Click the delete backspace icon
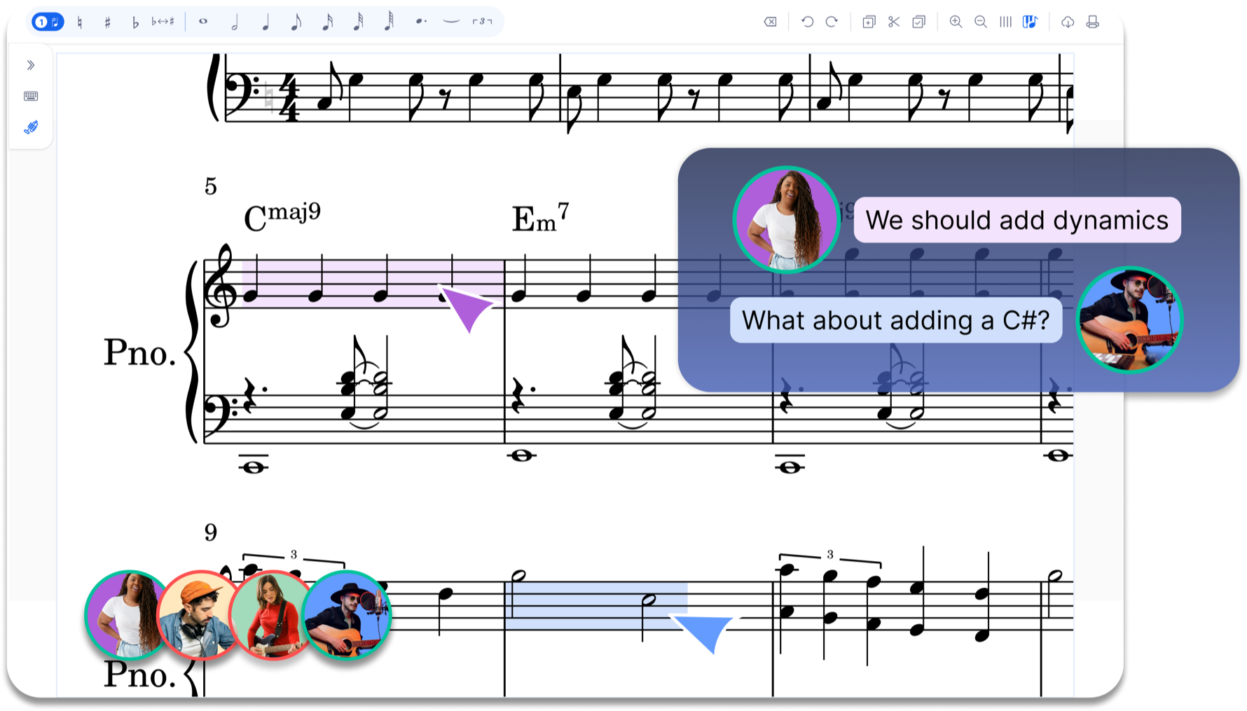1247x711 pixels. (x=770, y=22)
